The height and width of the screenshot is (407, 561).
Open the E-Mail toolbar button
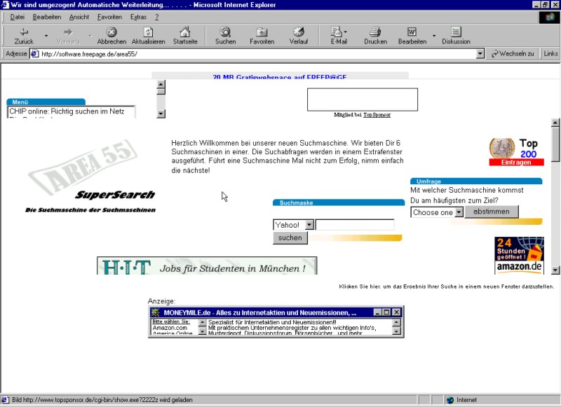(339, 36)
